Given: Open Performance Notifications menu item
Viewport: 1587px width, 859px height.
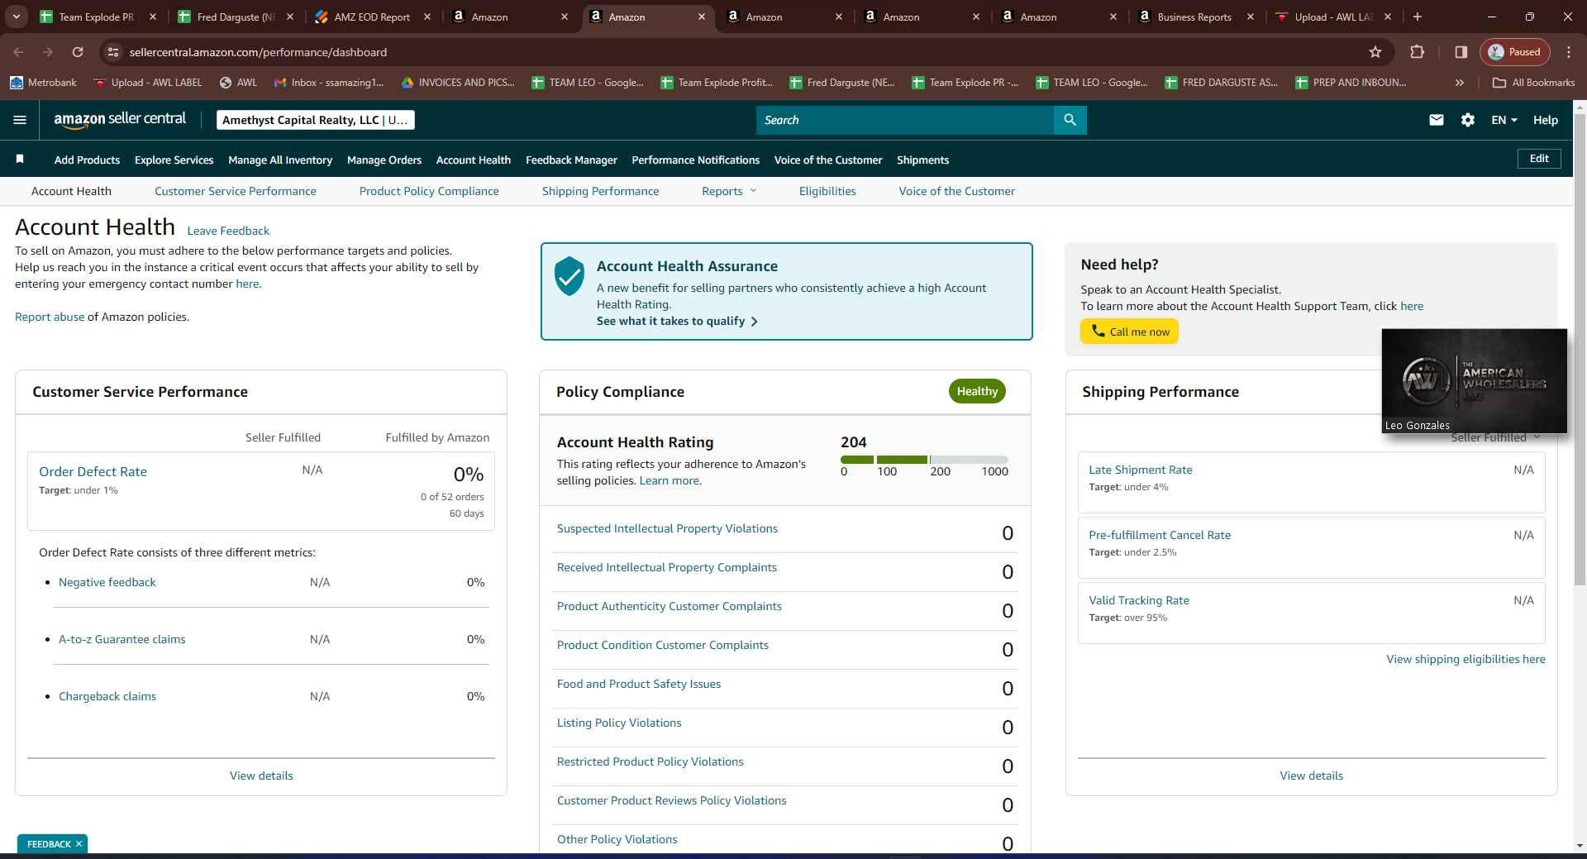Looking at the screenshot, I should tap(695, 160).
